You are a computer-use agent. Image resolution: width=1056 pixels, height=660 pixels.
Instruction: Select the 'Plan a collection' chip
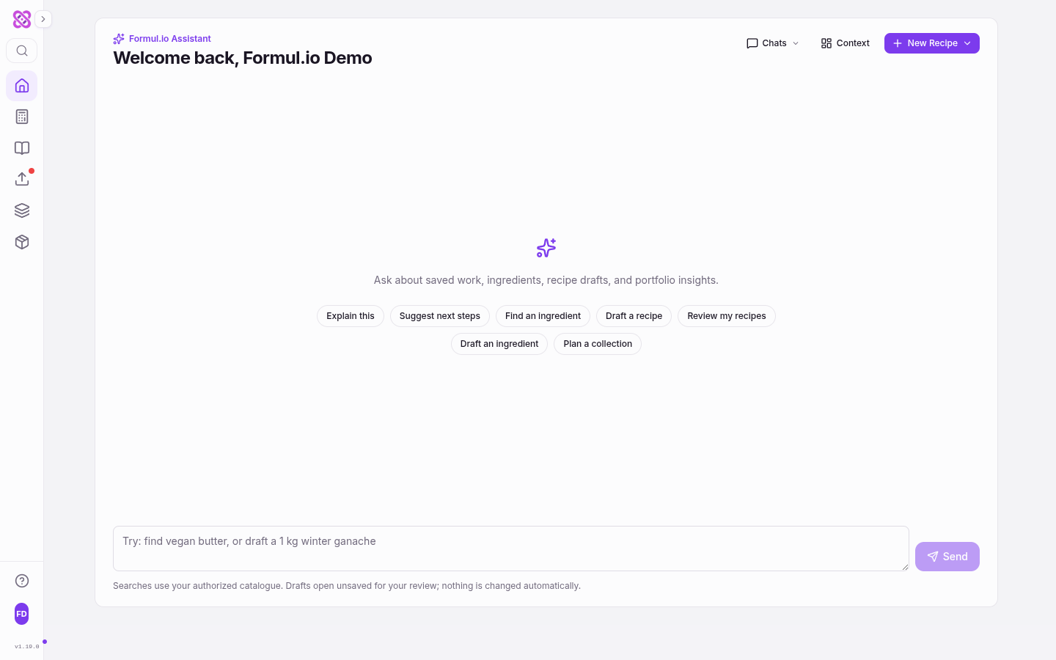[x=598, y=344]
